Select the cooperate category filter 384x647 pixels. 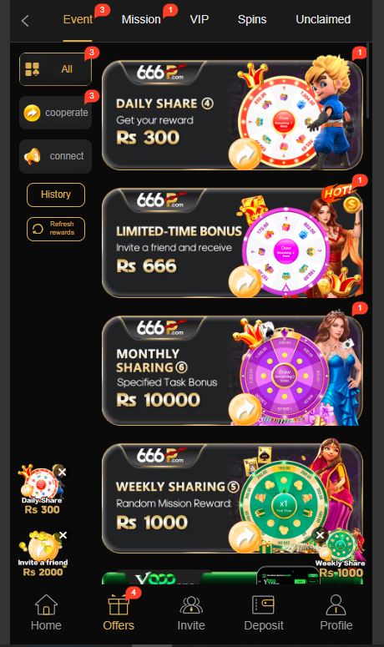point(55,113)
